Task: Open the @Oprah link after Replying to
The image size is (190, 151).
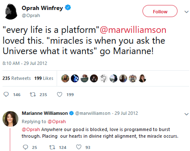Action: [57, 121]
